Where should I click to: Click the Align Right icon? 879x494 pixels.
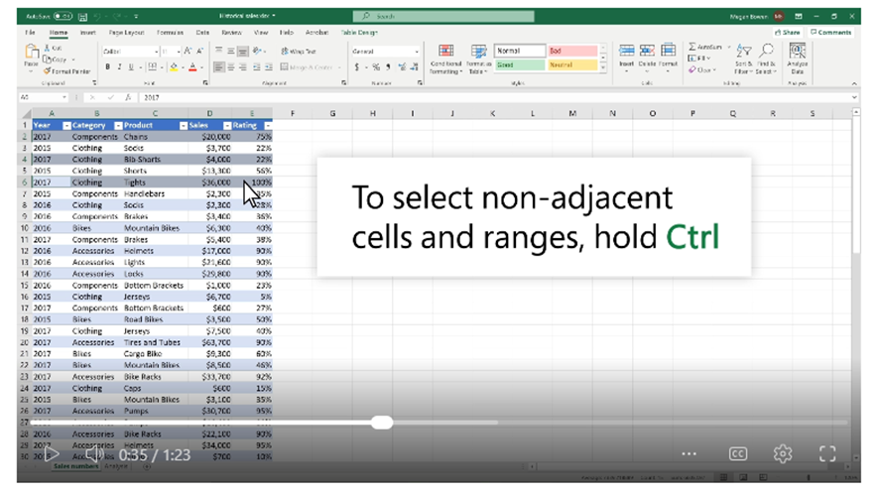pyautogui.click(x=243, y=67)
